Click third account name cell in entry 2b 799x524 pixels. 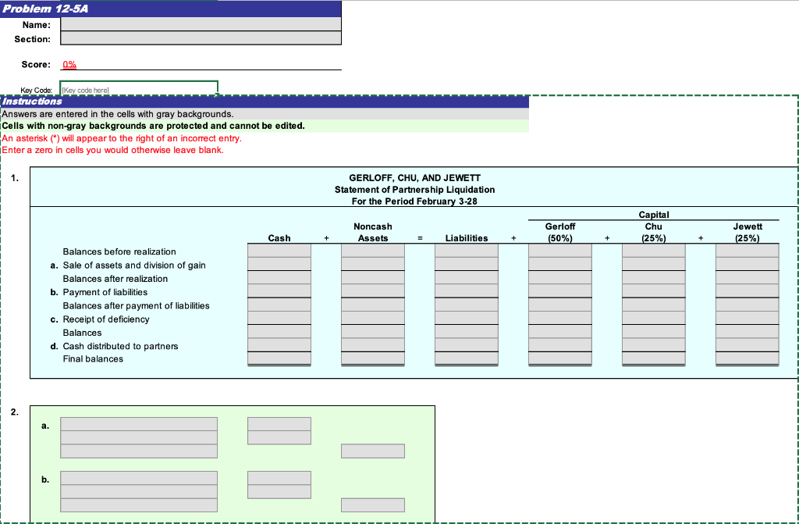tap(139, 505)
